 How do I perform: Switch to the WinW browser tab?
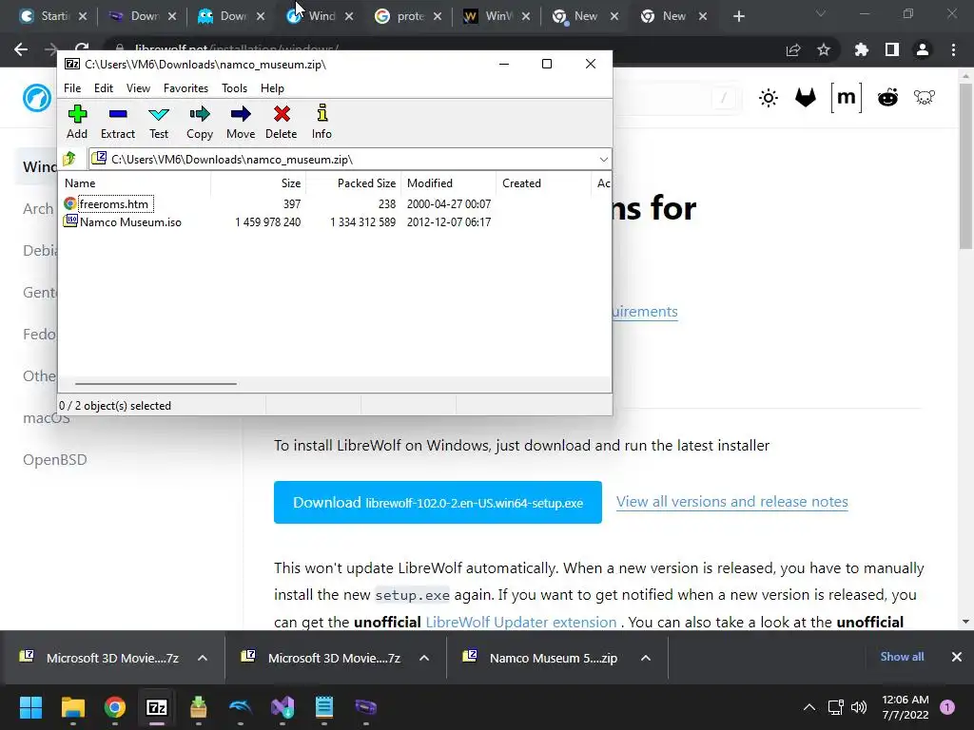pyautogui.click(x=497, y=16)
